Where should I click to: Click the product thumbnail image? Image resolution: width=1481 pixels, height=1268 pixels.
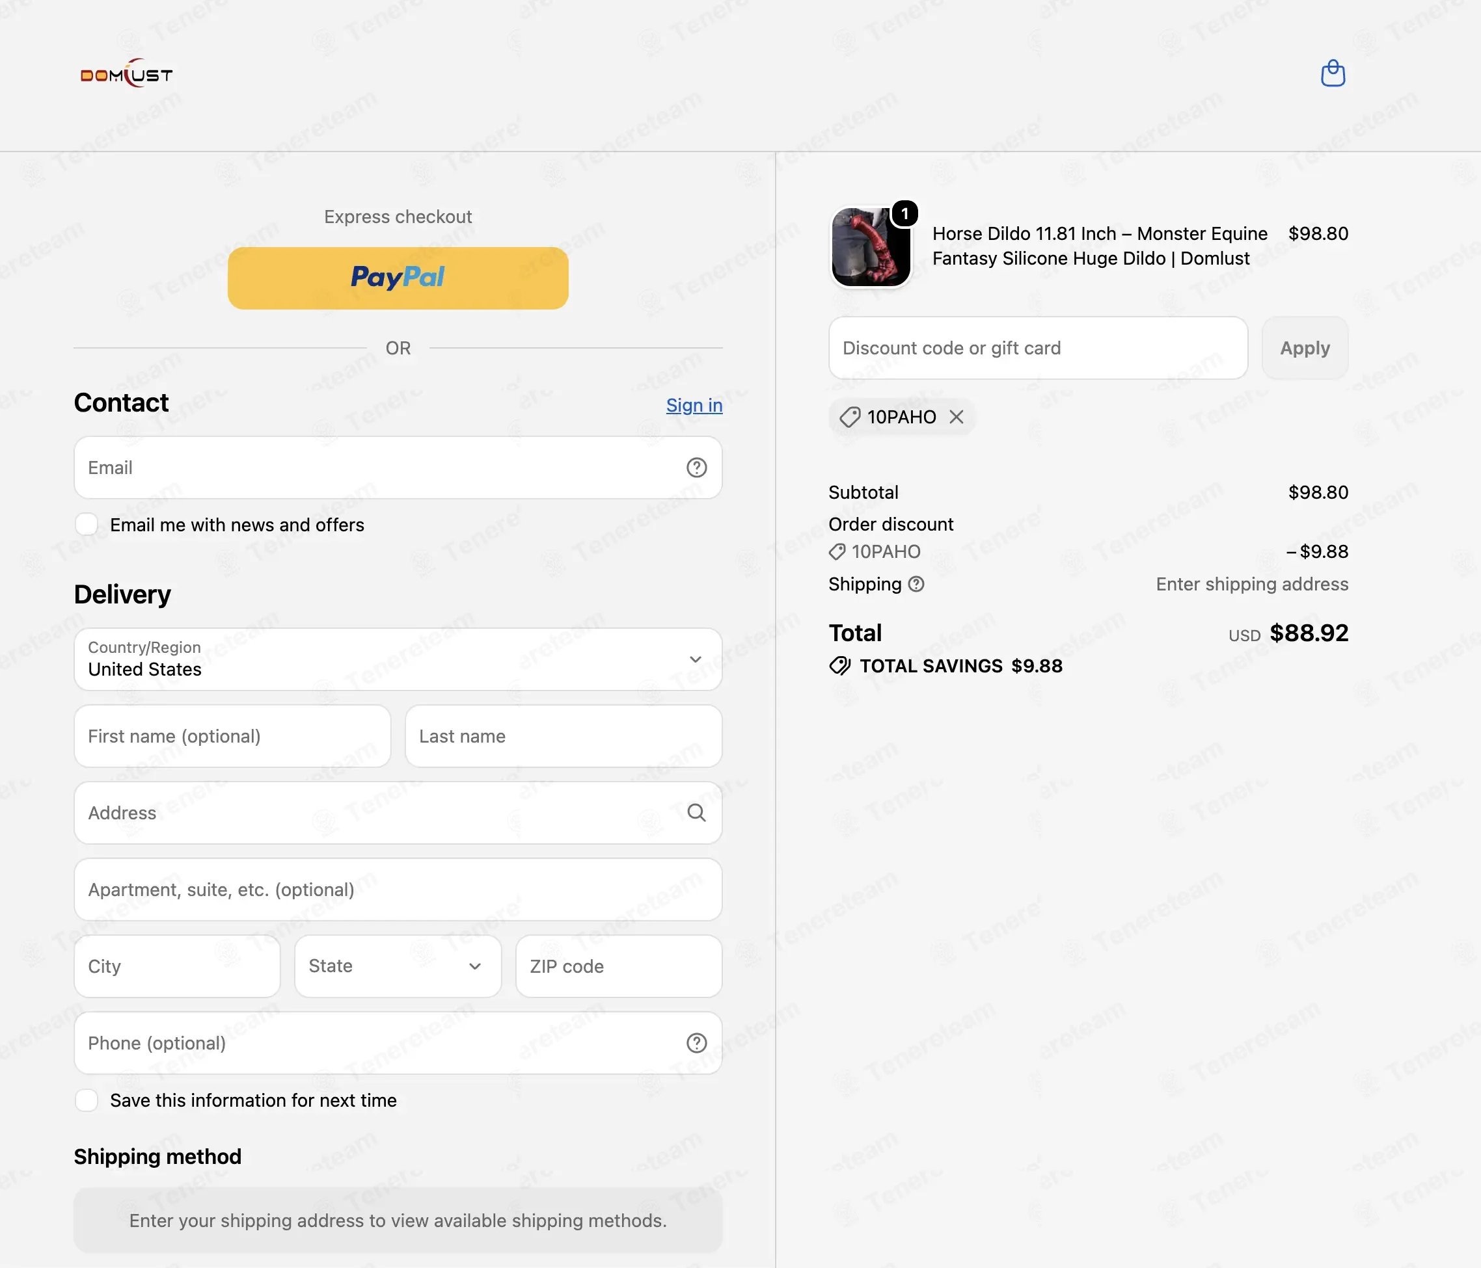click(871, 246)
